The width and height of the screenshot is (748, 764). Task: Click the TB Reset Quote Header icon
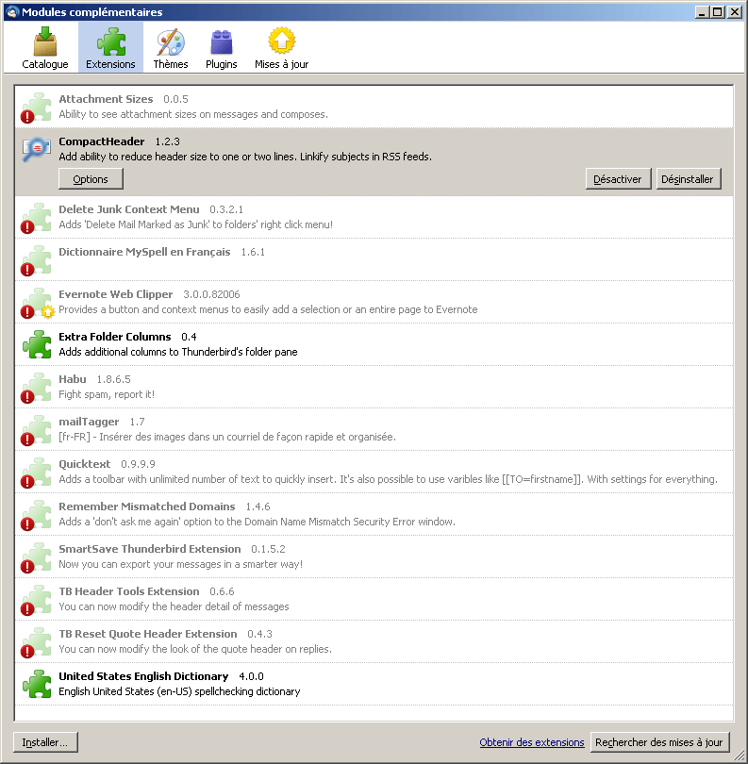point(37,641)
